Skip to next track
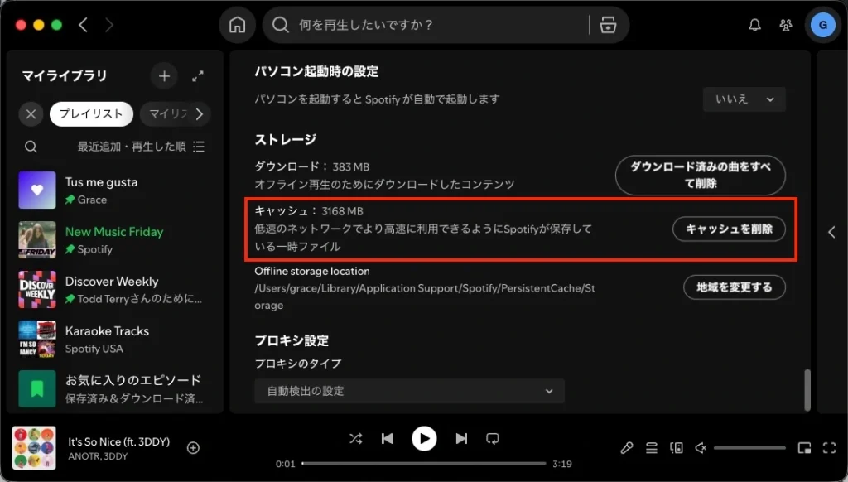Viewport: 848px width, 482px height. tap(460, 439)
